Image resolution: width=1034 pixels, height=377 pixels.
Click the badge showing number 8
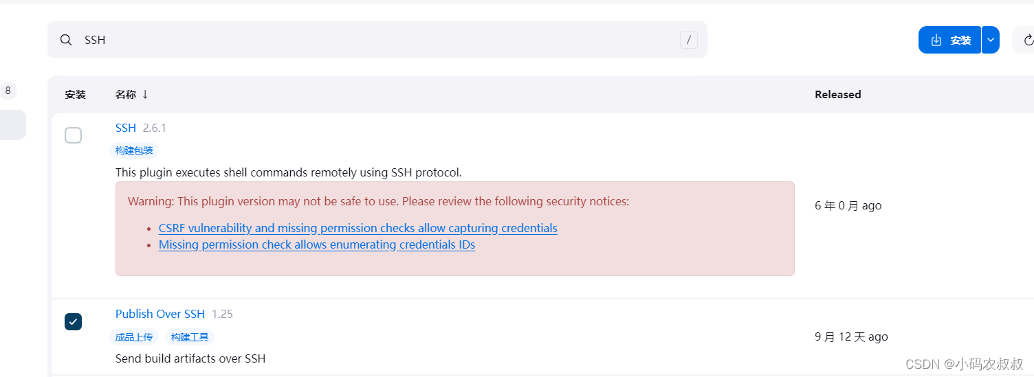point(8,91)
